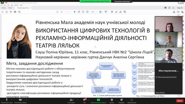Open the Window menu
Screen dimensions: 185x104
pyautogui.click(x=16, y=5)
